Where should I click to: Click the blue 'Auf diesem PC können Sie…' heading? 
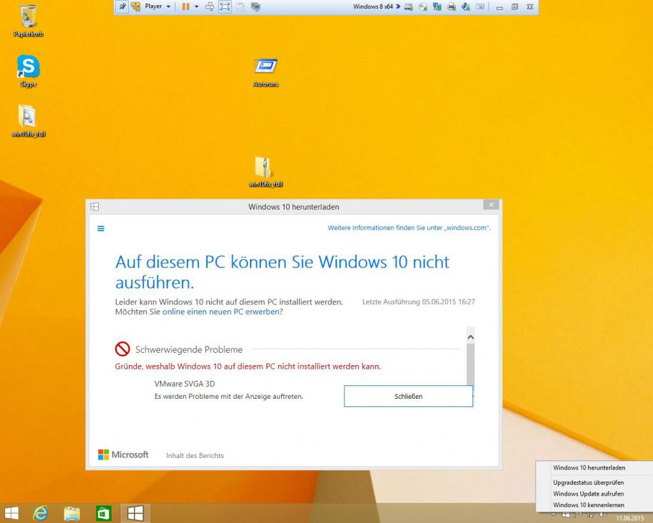pyautogui.click(x=282, y=272)
